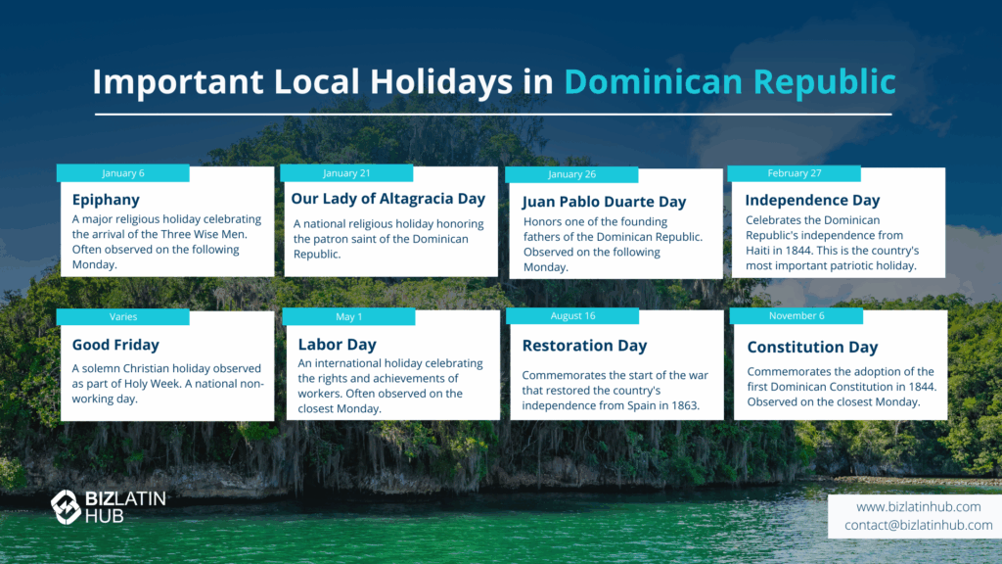Image resolution: width=1002 pixels, height=564 pixels.
Task: Select the January 6 date tag
Action: pos(122,173)
